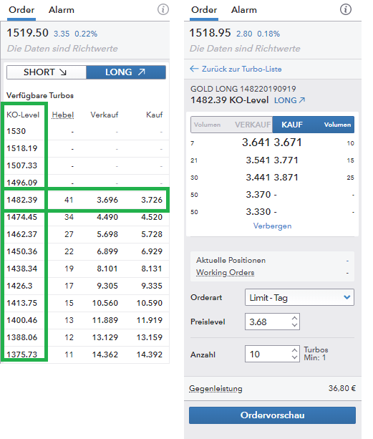Click order book bid price 3.541
The image size is (373, 439).
tap(258, 160)
